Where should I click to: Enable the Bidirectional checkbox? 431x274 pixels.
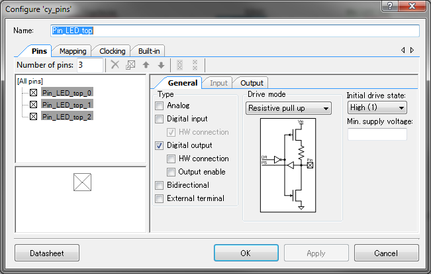click(159, 185)
